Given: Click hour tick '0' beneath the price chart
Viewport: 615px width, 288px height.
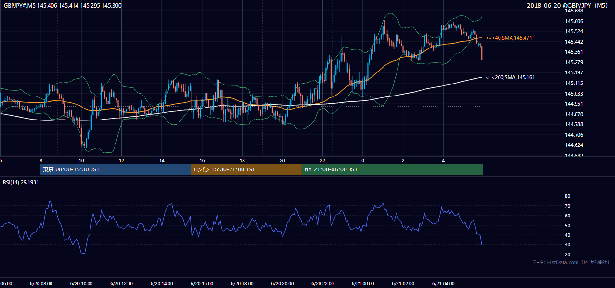Looking at the screenshot, I should pyautogui.click(x=363, y=161).
